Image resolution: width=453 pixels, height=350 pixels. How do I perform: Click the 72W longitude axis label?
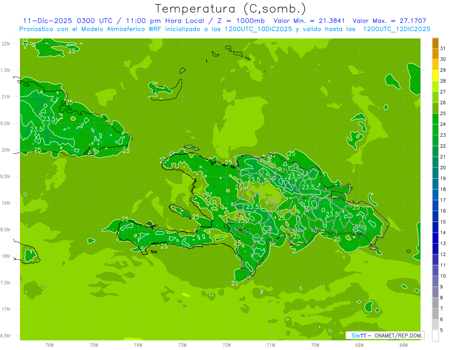226,345
